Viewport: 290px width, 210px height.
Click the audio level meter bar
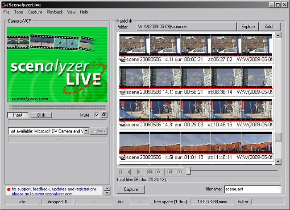pos(58,107)
